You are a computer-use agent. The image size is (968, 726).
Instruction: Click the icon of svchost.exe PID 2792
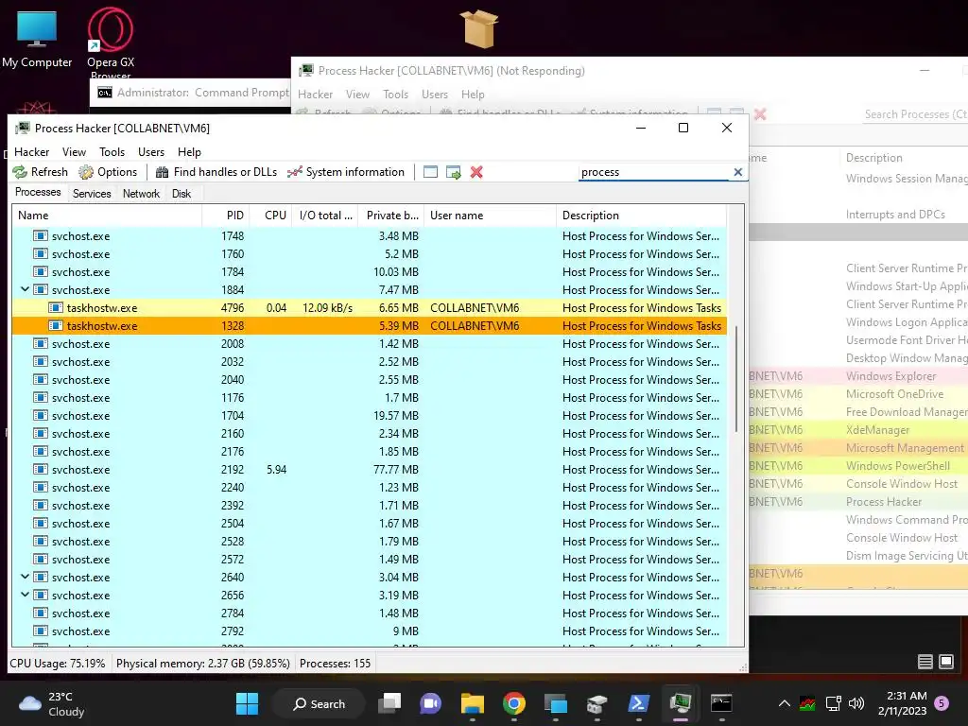point(40,631)
